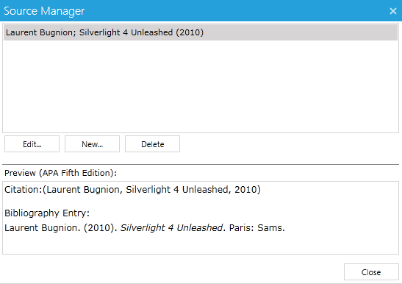This screenshot has width=402, height=284.
Task: Select the Laurent Bugnion source entry
Action: tap(201, 32)
